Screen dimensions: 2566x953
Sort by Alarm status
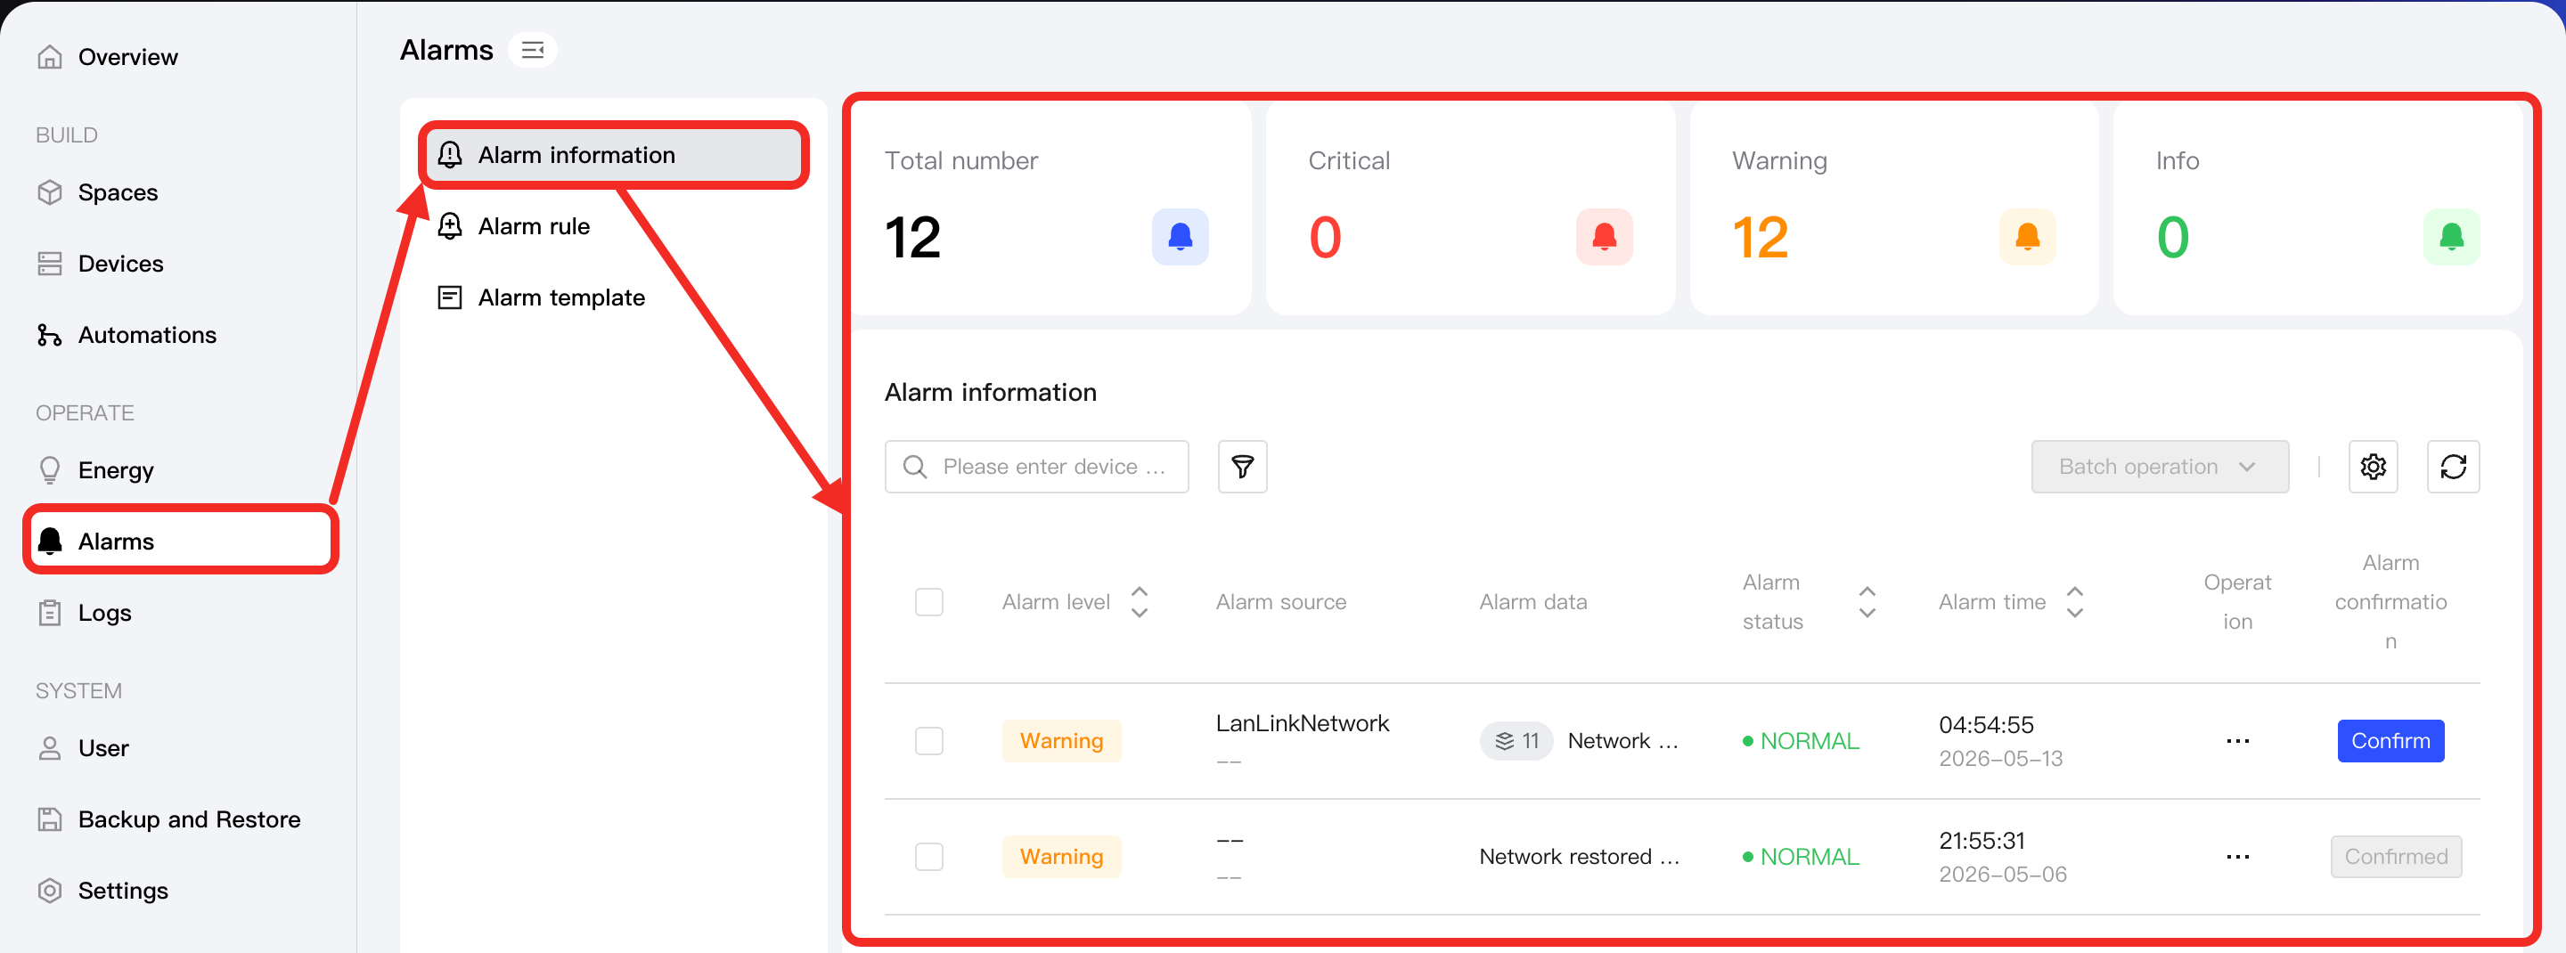1867,601
